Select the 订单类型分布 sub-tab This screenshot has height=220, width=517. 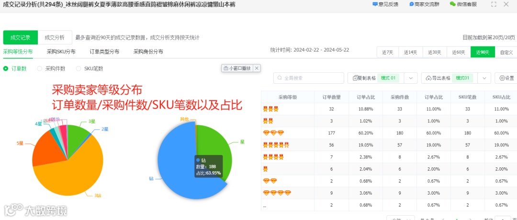click(104, 52)
